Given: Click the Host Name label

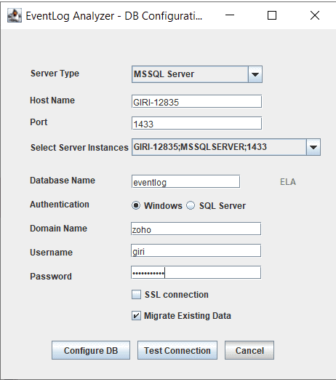Looking at the screenshot, I should click(x=52, y=100).
